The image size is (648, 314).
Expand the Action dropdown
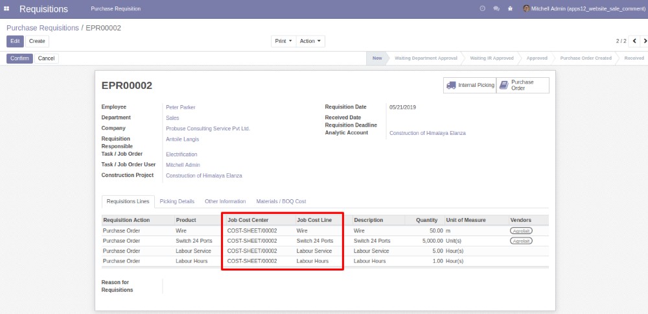(x=310, y=41)
